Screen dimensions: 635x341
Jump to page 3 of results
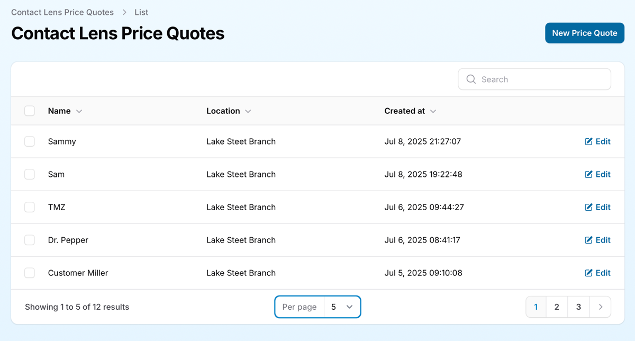click(x=578, y=307)
